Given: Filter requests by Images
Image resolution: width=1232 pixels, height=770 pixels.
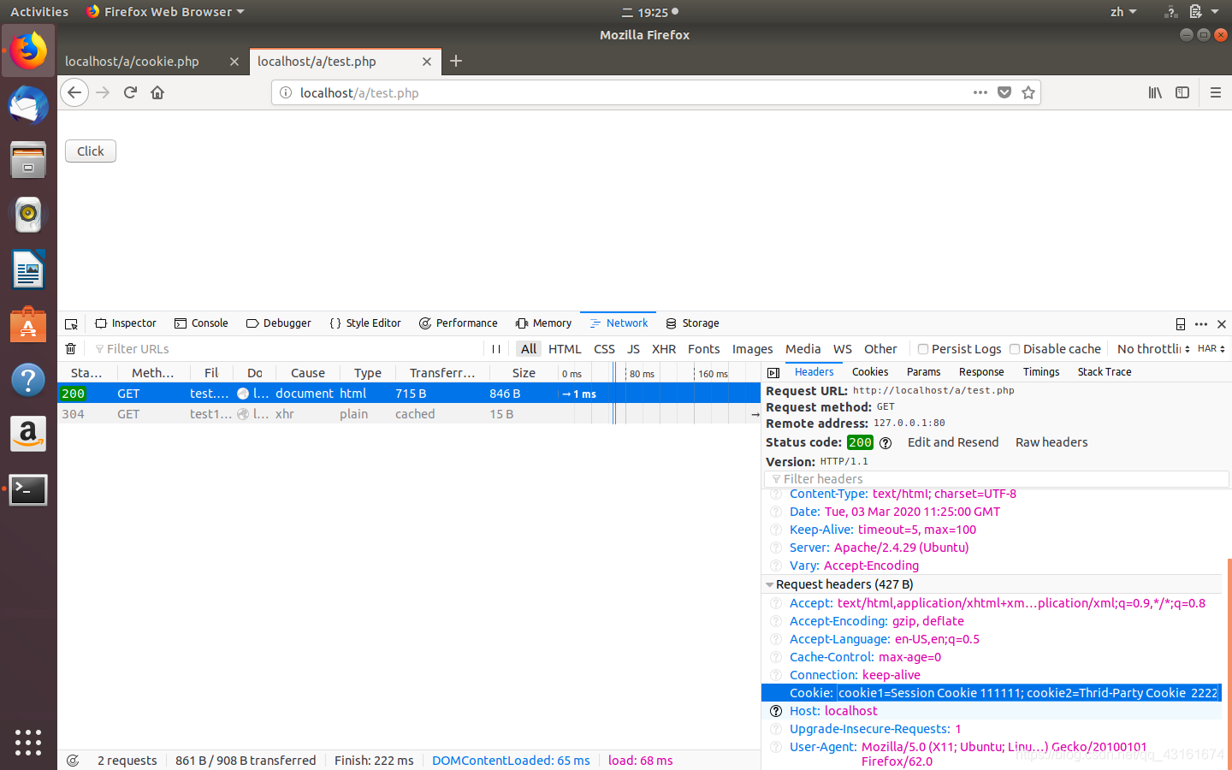Looking at the screenshot, I should click(752, 349).
